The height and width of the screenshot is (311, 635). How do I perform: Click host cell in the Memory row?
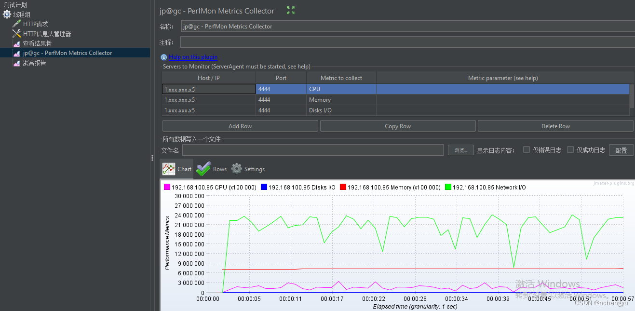point(209,100)
